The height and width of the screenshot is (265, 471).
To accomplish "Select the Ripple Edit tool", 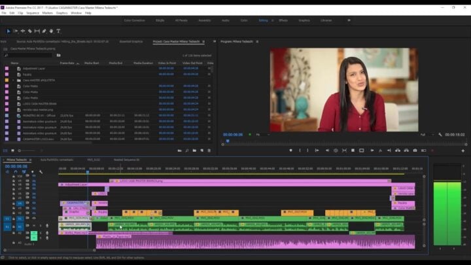I will coord(22,31).
